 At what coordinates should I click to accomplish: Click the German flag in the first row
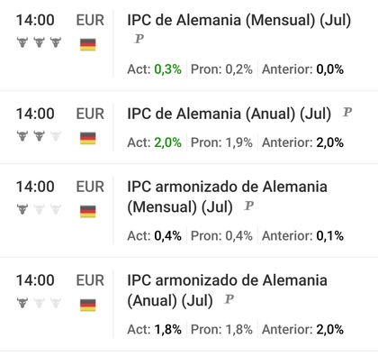point(88,45)
